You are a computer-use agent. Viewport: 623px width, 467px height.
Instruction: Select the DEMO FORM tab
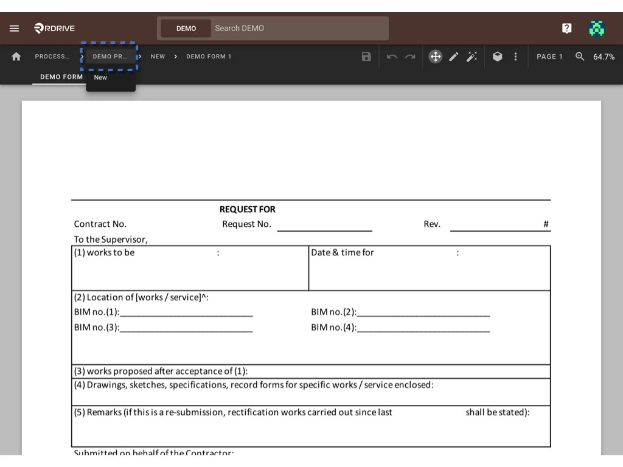pos(61,77)
